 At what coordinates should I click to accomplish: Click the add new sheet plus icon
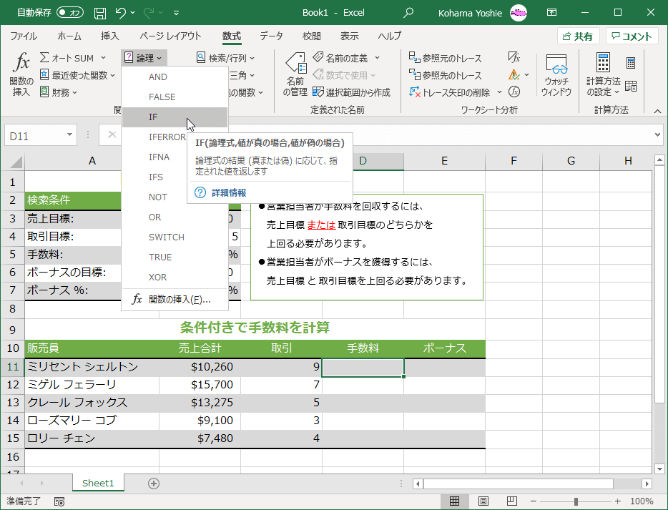[x=153, y=483]
